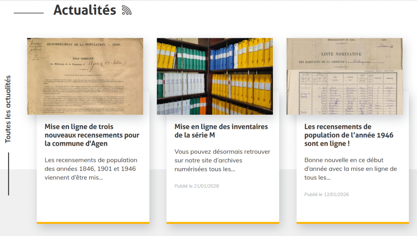This screenshot has width=417, height=236.
Task: Click the Publié le 12/01/2026 date label
Action: click(x=326, y=194)
